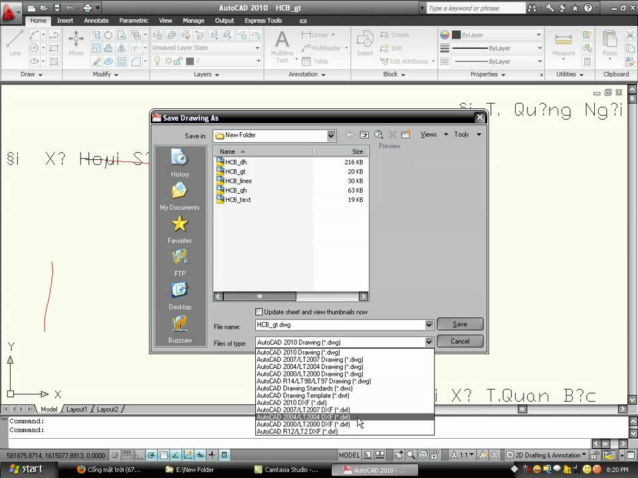Click the Cancel button in dialog
This screenshot has width=638, height=478.
pos(460,341)
